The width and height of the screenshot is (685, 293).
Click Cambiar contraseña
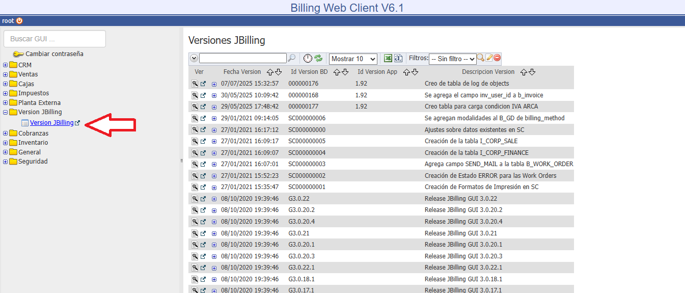click(54, 54)
